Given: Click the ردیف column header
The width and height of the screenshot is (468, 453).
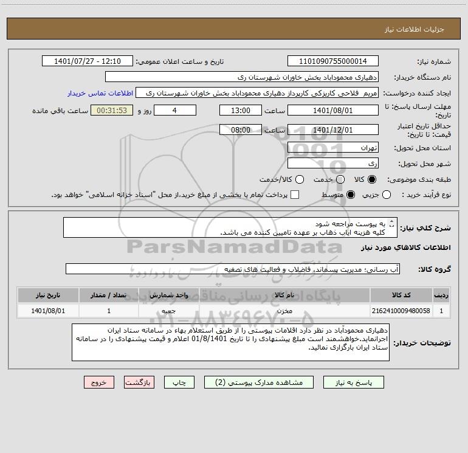Looking at the screenshot, I should 441,295.
